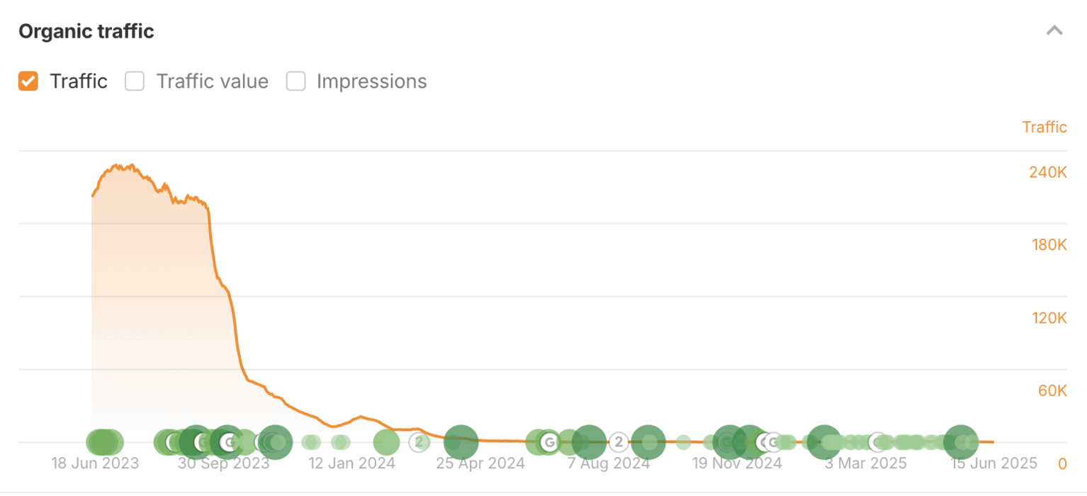Click the light green bubble before the April "2" marker
This screenshot has height=496, width=1087.
click(386, 443)
